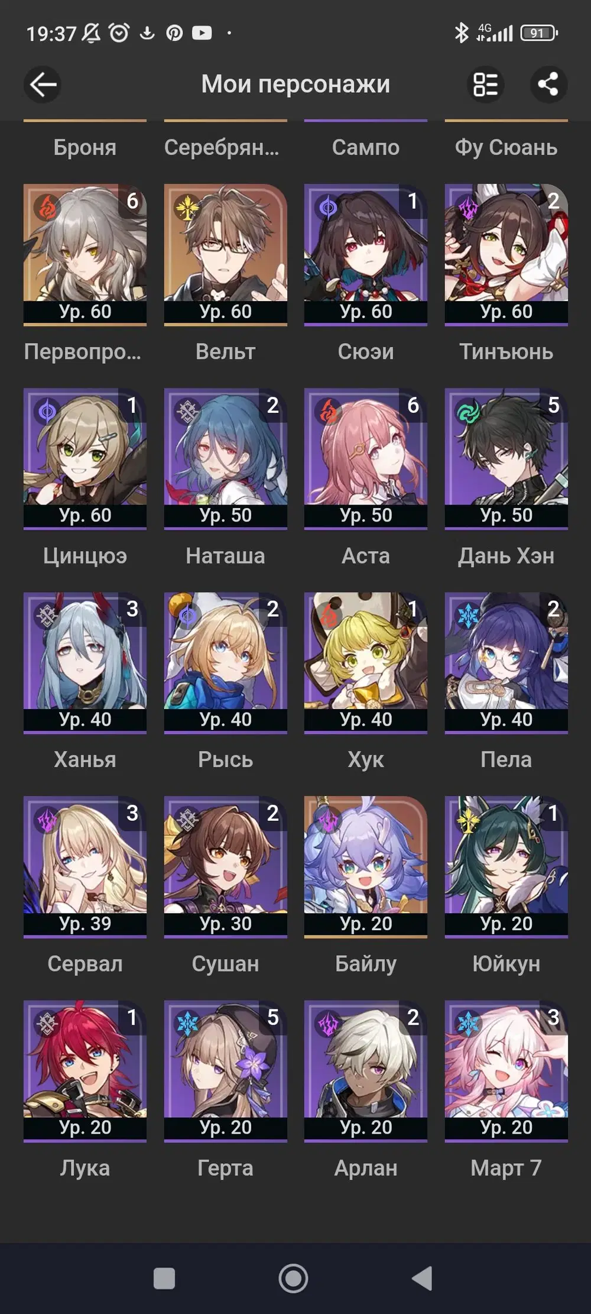Open Тинъюнь character card
This screenshot has height=1314, width=591.
click(x=506, y=255)
